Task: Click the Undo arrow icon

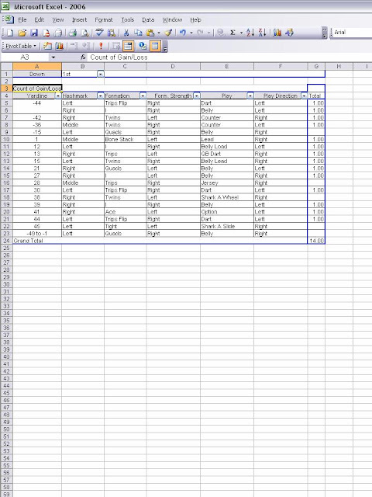Action: pos(183,33)
